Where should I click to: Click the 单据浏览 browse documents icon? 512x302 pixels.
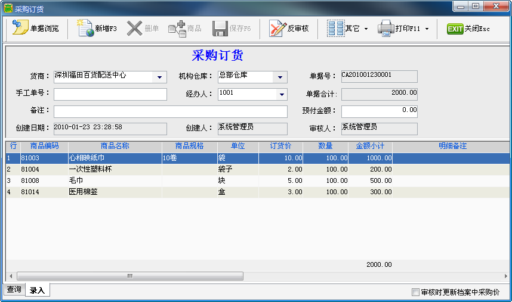21,28
